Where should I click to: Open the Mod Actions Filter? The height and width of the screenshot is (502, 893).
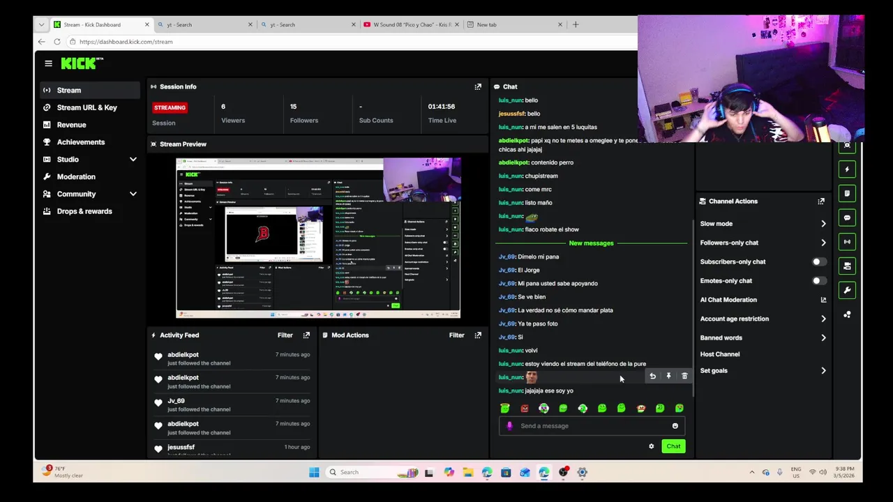pos(457,335)
